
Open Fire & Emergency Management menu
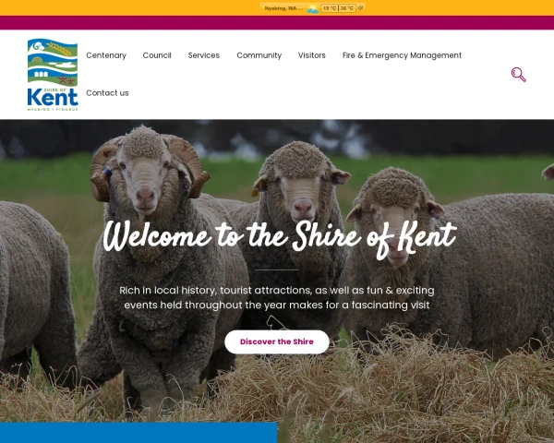click(x=402, y=55)
